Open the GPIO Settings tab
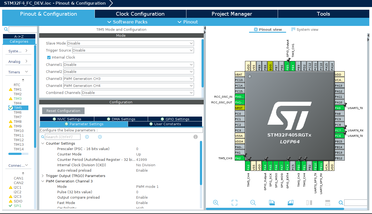The image size is (372, 214). click(175, 119)
